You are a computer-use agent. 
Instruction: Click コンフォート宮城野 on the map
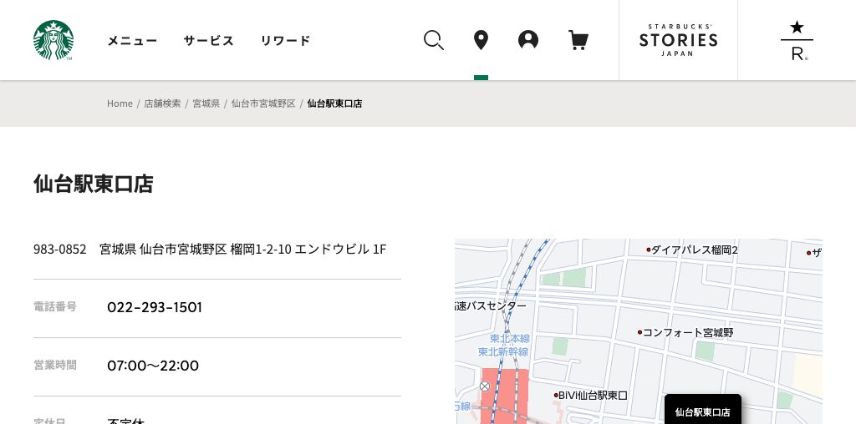[x=687, y=332]
